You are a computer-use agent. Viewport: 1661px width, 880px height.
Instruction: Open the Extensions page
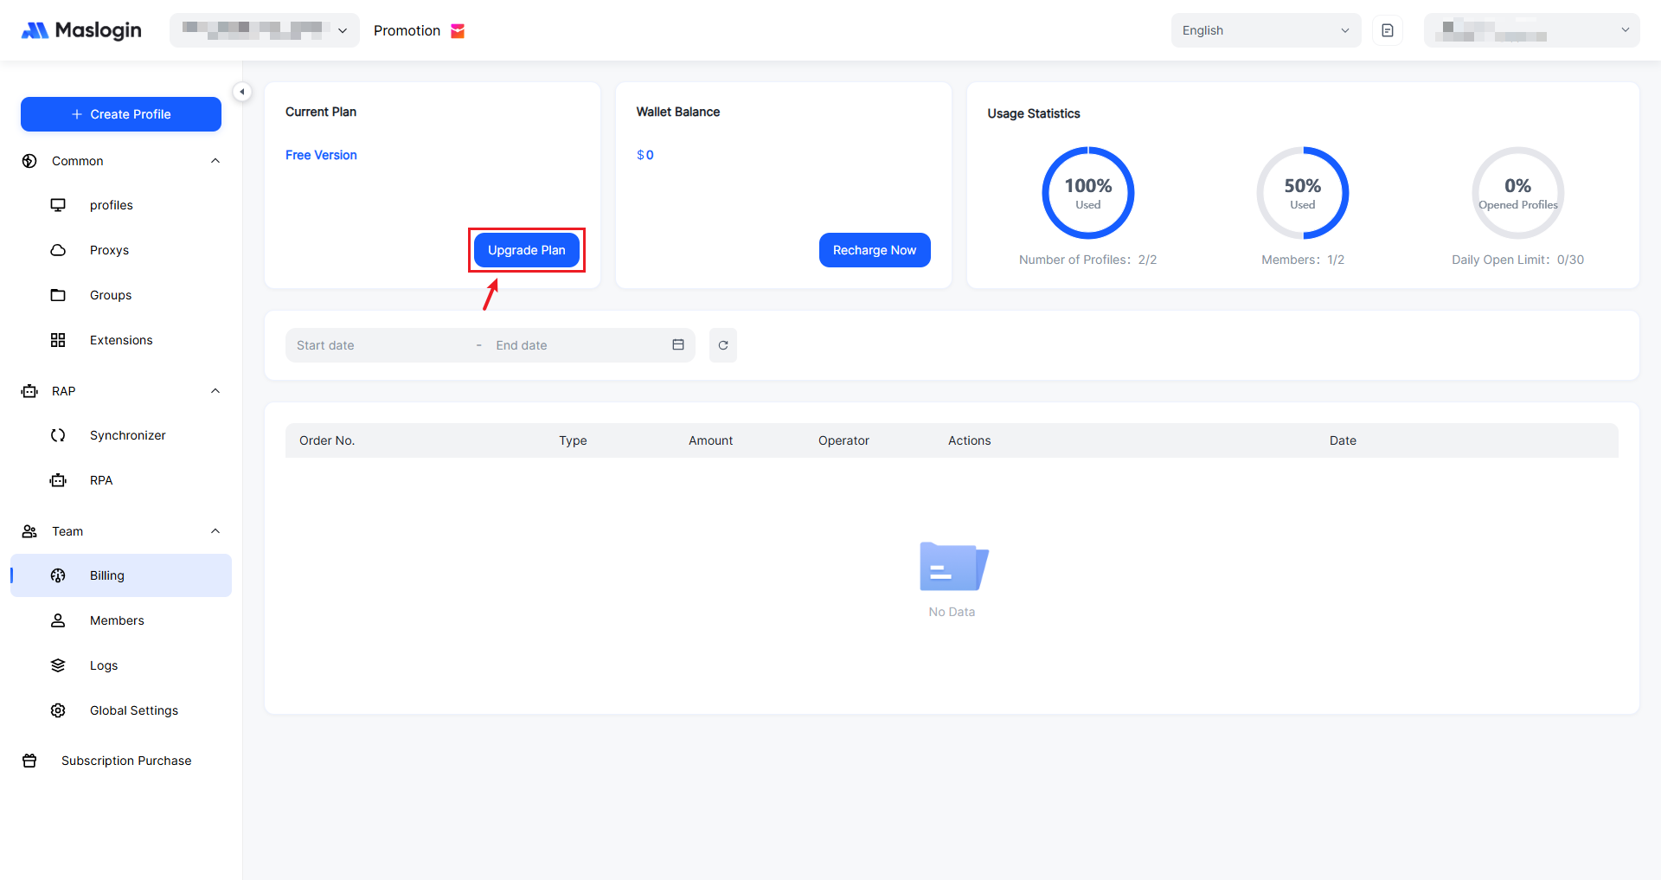tap(121, 340)
